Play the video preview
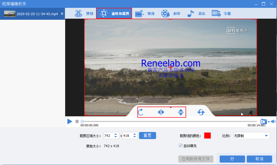 [70, 121]
